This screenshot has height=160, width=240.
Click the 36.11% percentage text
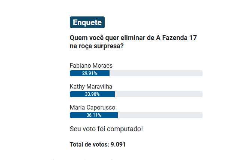[x=93, y=115]
